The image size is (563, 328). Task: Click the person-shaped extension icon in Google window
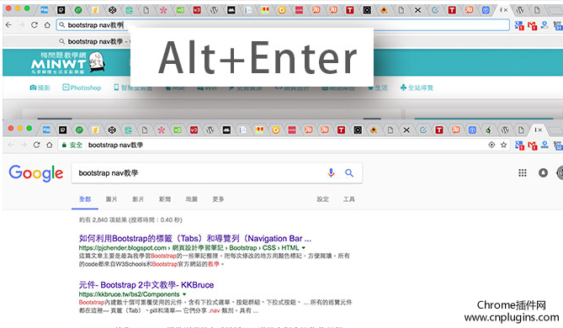(x=544, y=145)
